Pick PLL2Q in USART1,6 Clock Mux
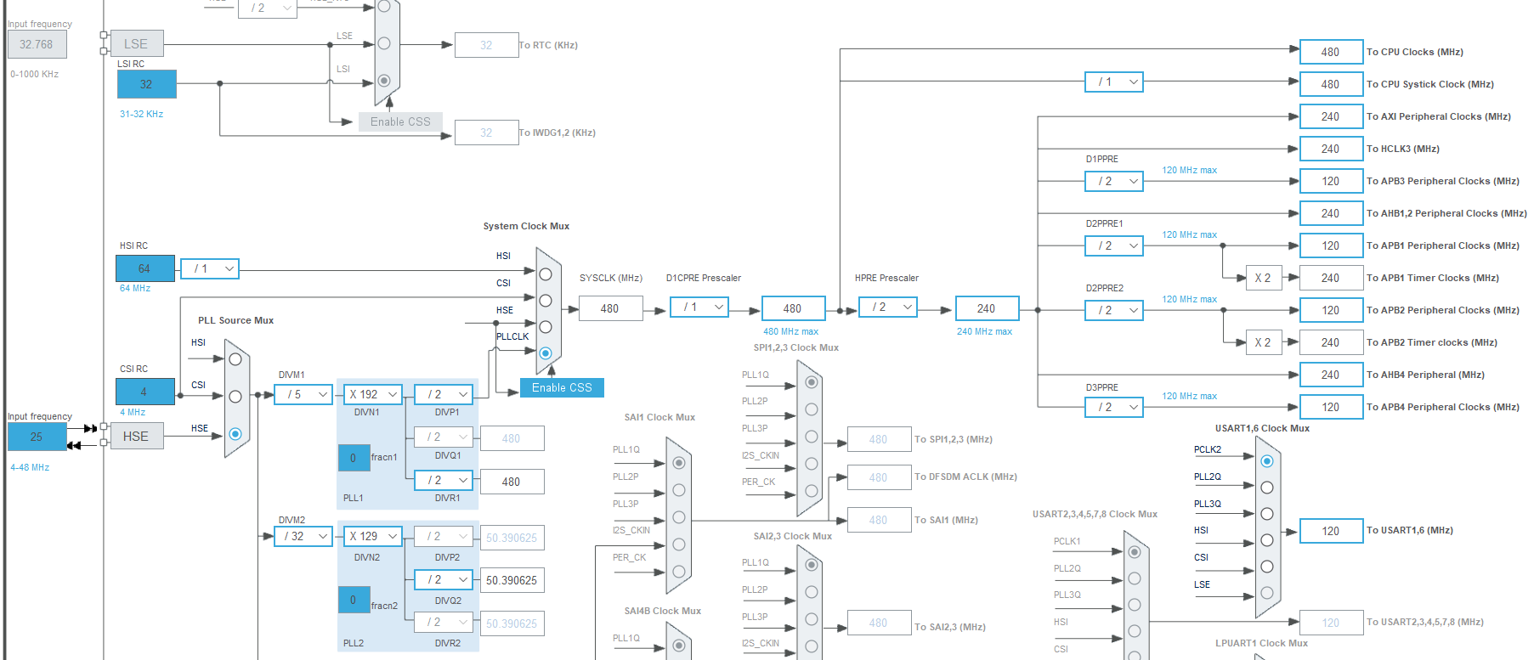Viewport: 1534px width, 660px height. (x=1267, y=488)
